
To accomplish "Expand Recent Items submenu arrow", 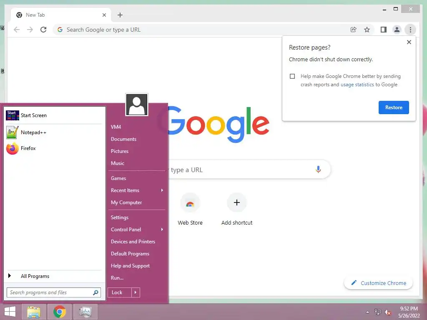I will [162, 190].
